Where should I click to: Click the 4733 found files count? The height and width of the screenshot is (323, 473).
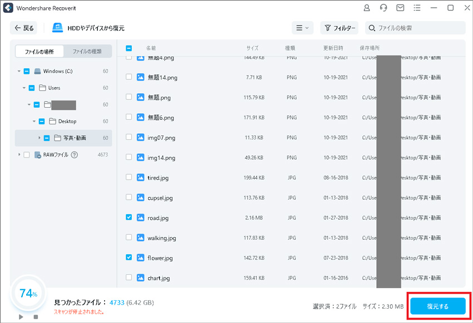[x=117, y=302]
